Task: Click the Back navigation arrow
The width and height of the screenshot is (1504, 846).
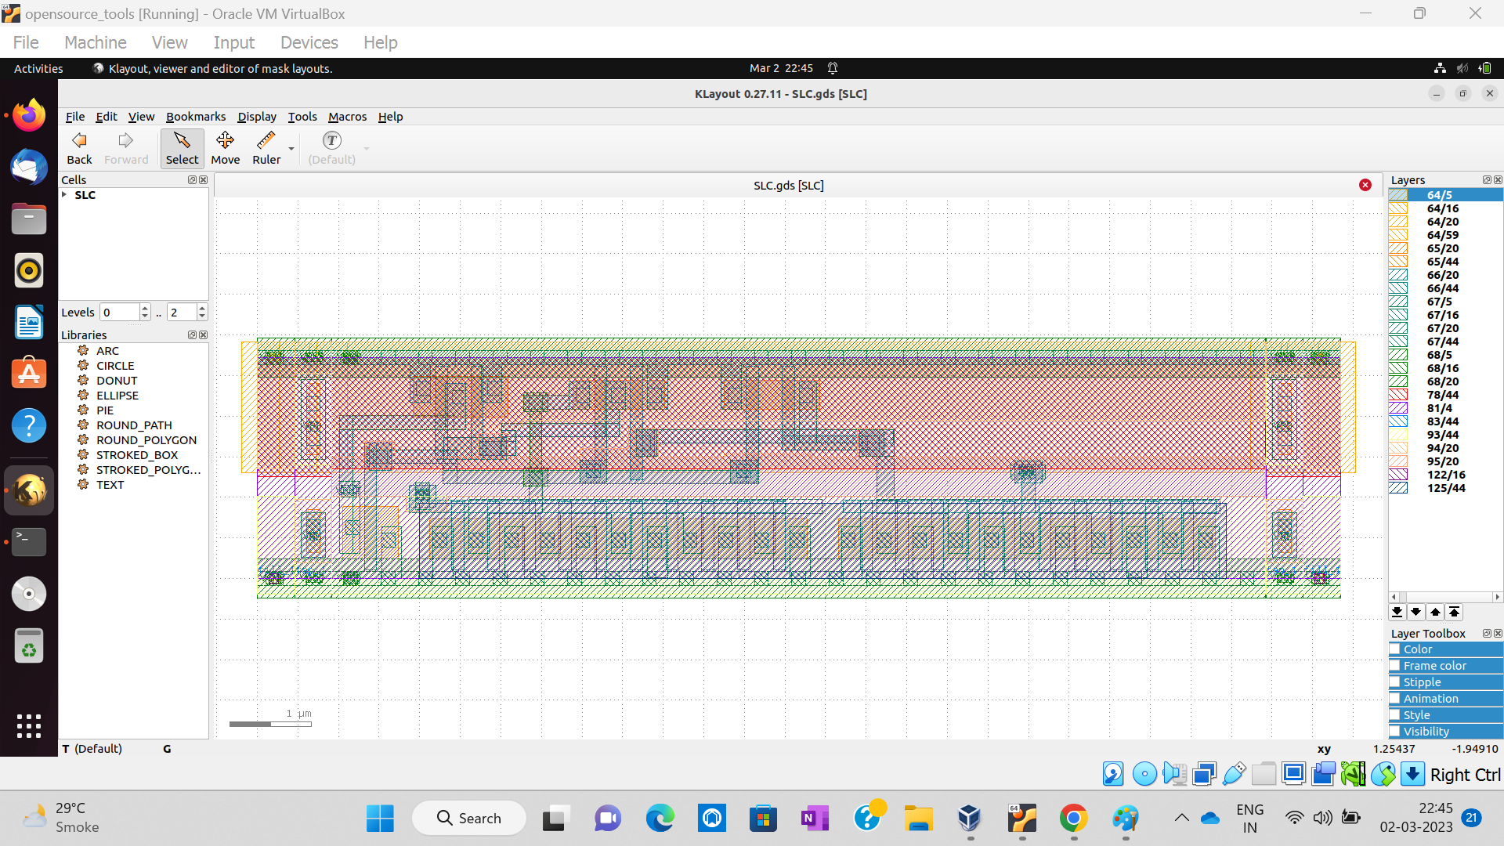Action: click(79, 148)
